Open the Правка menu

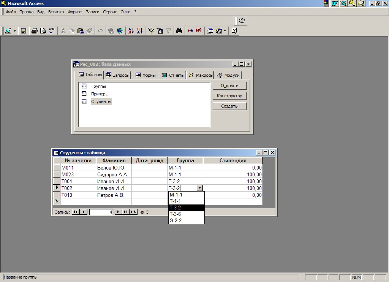26,12
